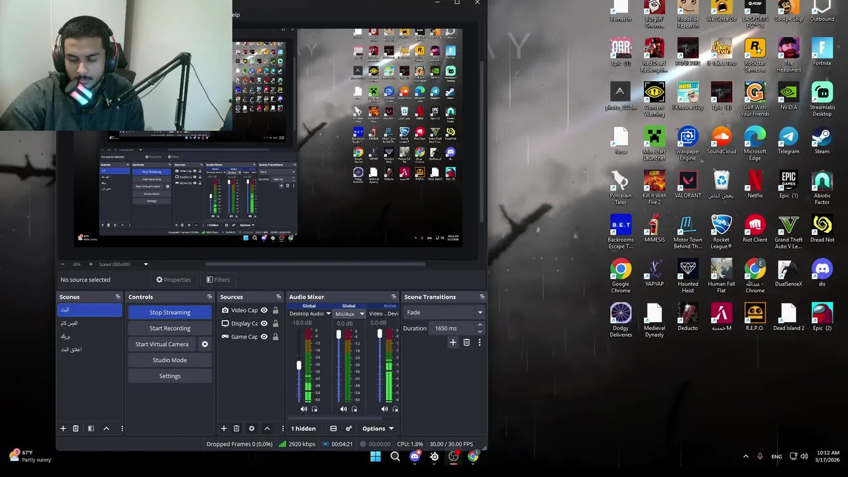Mute the Mic/Aux channel
848x477 pixels.
(343, 409)
